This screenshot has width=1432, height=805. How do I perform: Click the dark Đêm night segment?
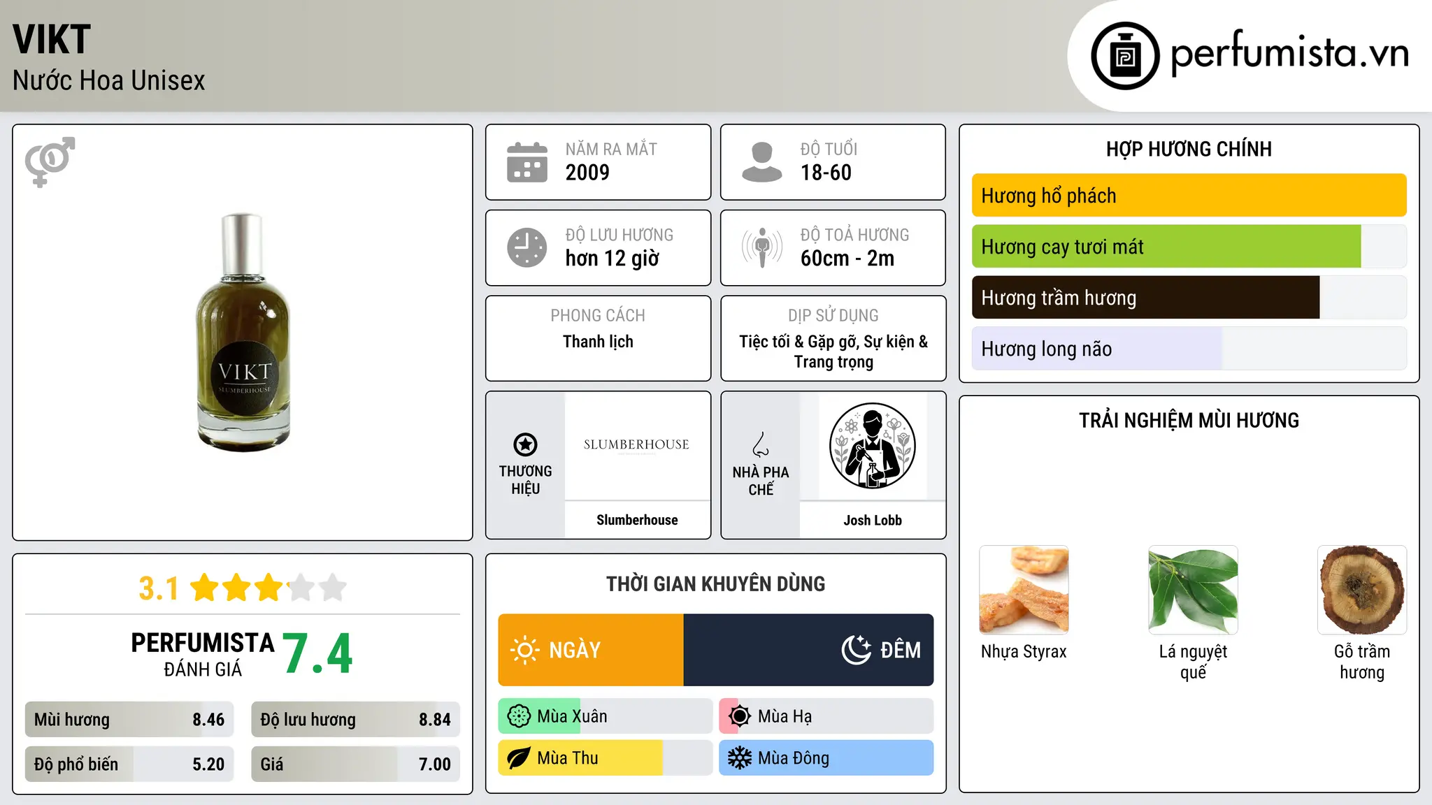[x=808, y=650]
